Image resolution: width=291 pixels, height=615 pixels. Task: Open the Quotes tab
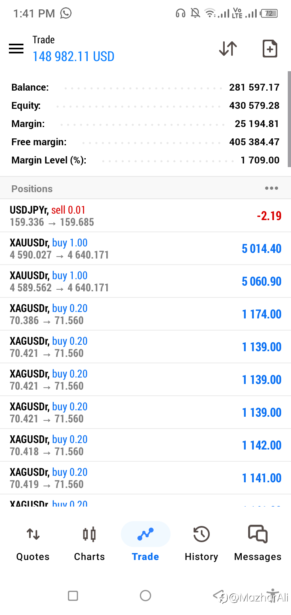click(x=33, y=544)
